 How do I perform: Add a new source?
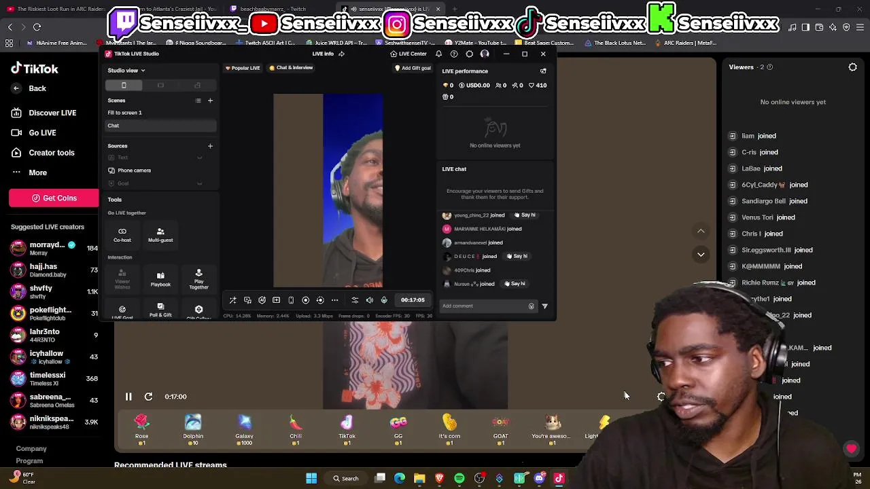[210, 145]
